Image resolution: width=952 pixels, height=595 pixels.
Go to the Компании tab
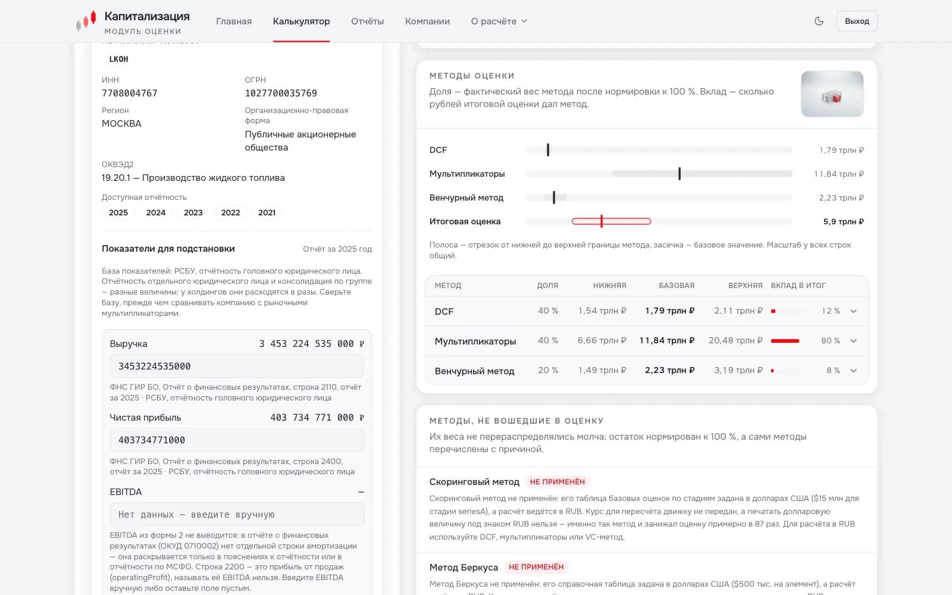click(427, 21)
